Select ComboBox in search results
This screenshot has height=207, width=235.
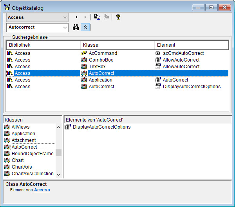[101, 60]
